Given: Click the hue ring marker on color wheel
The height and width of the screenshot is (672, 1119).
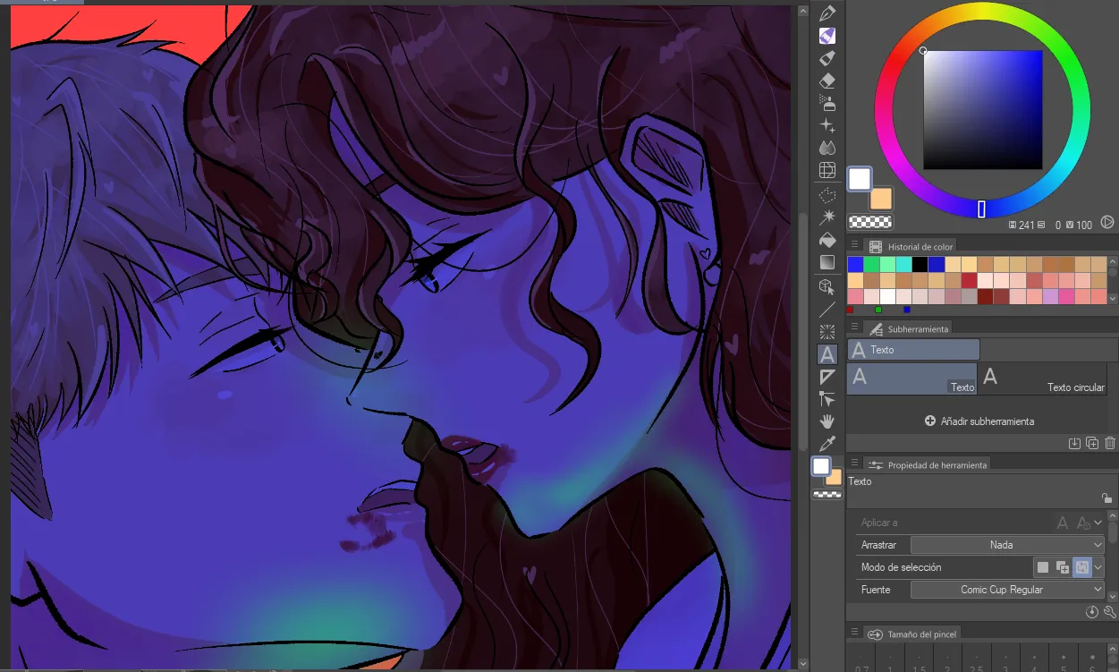Looking at the screenshot, I should [981, 208].
